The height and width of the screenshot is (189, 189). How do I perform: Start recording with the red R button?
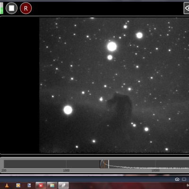tap(26, 8)
